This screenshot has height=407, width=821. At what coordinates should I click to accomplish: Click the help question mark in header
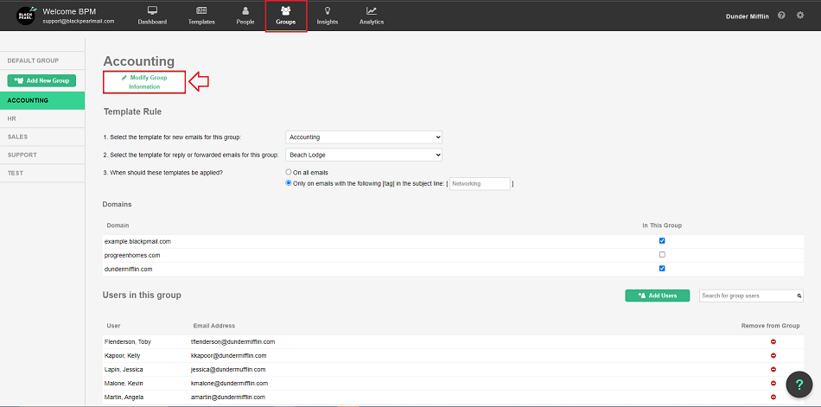pos(781,16)
